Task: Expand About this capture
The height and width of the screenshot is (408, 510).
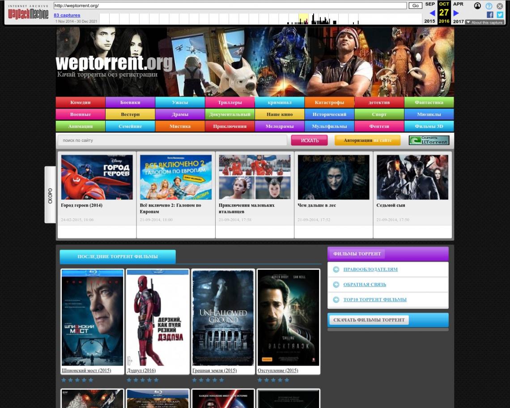Action: (x=484, y=22)
